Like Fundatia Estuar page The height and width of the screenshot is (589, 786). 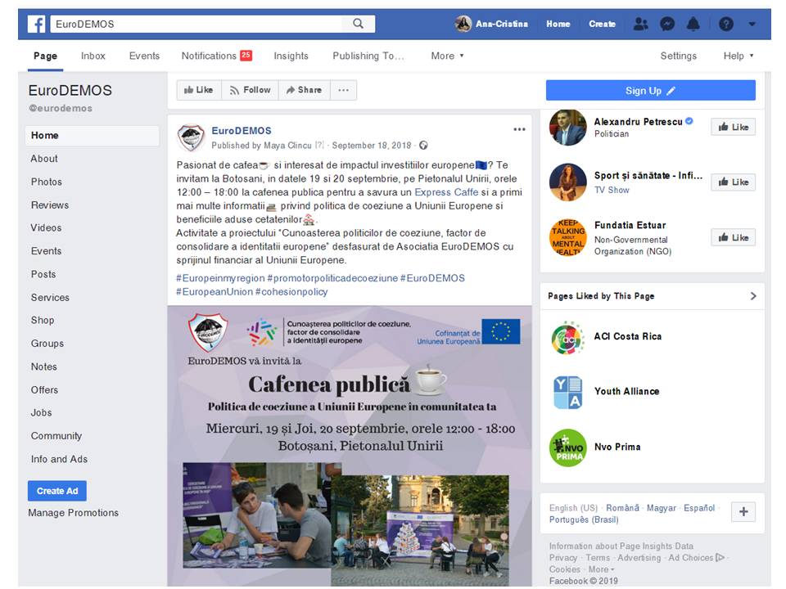[734, 237]
